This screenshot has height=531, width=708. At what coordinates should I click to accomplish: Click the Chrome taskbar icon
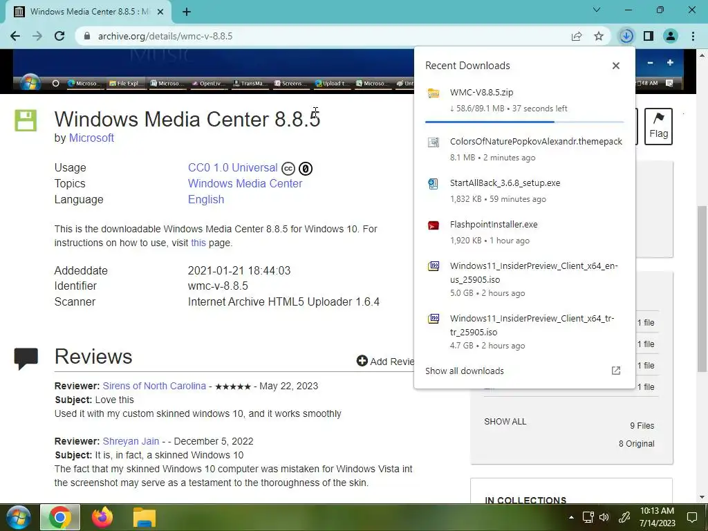tap(60, 517)
